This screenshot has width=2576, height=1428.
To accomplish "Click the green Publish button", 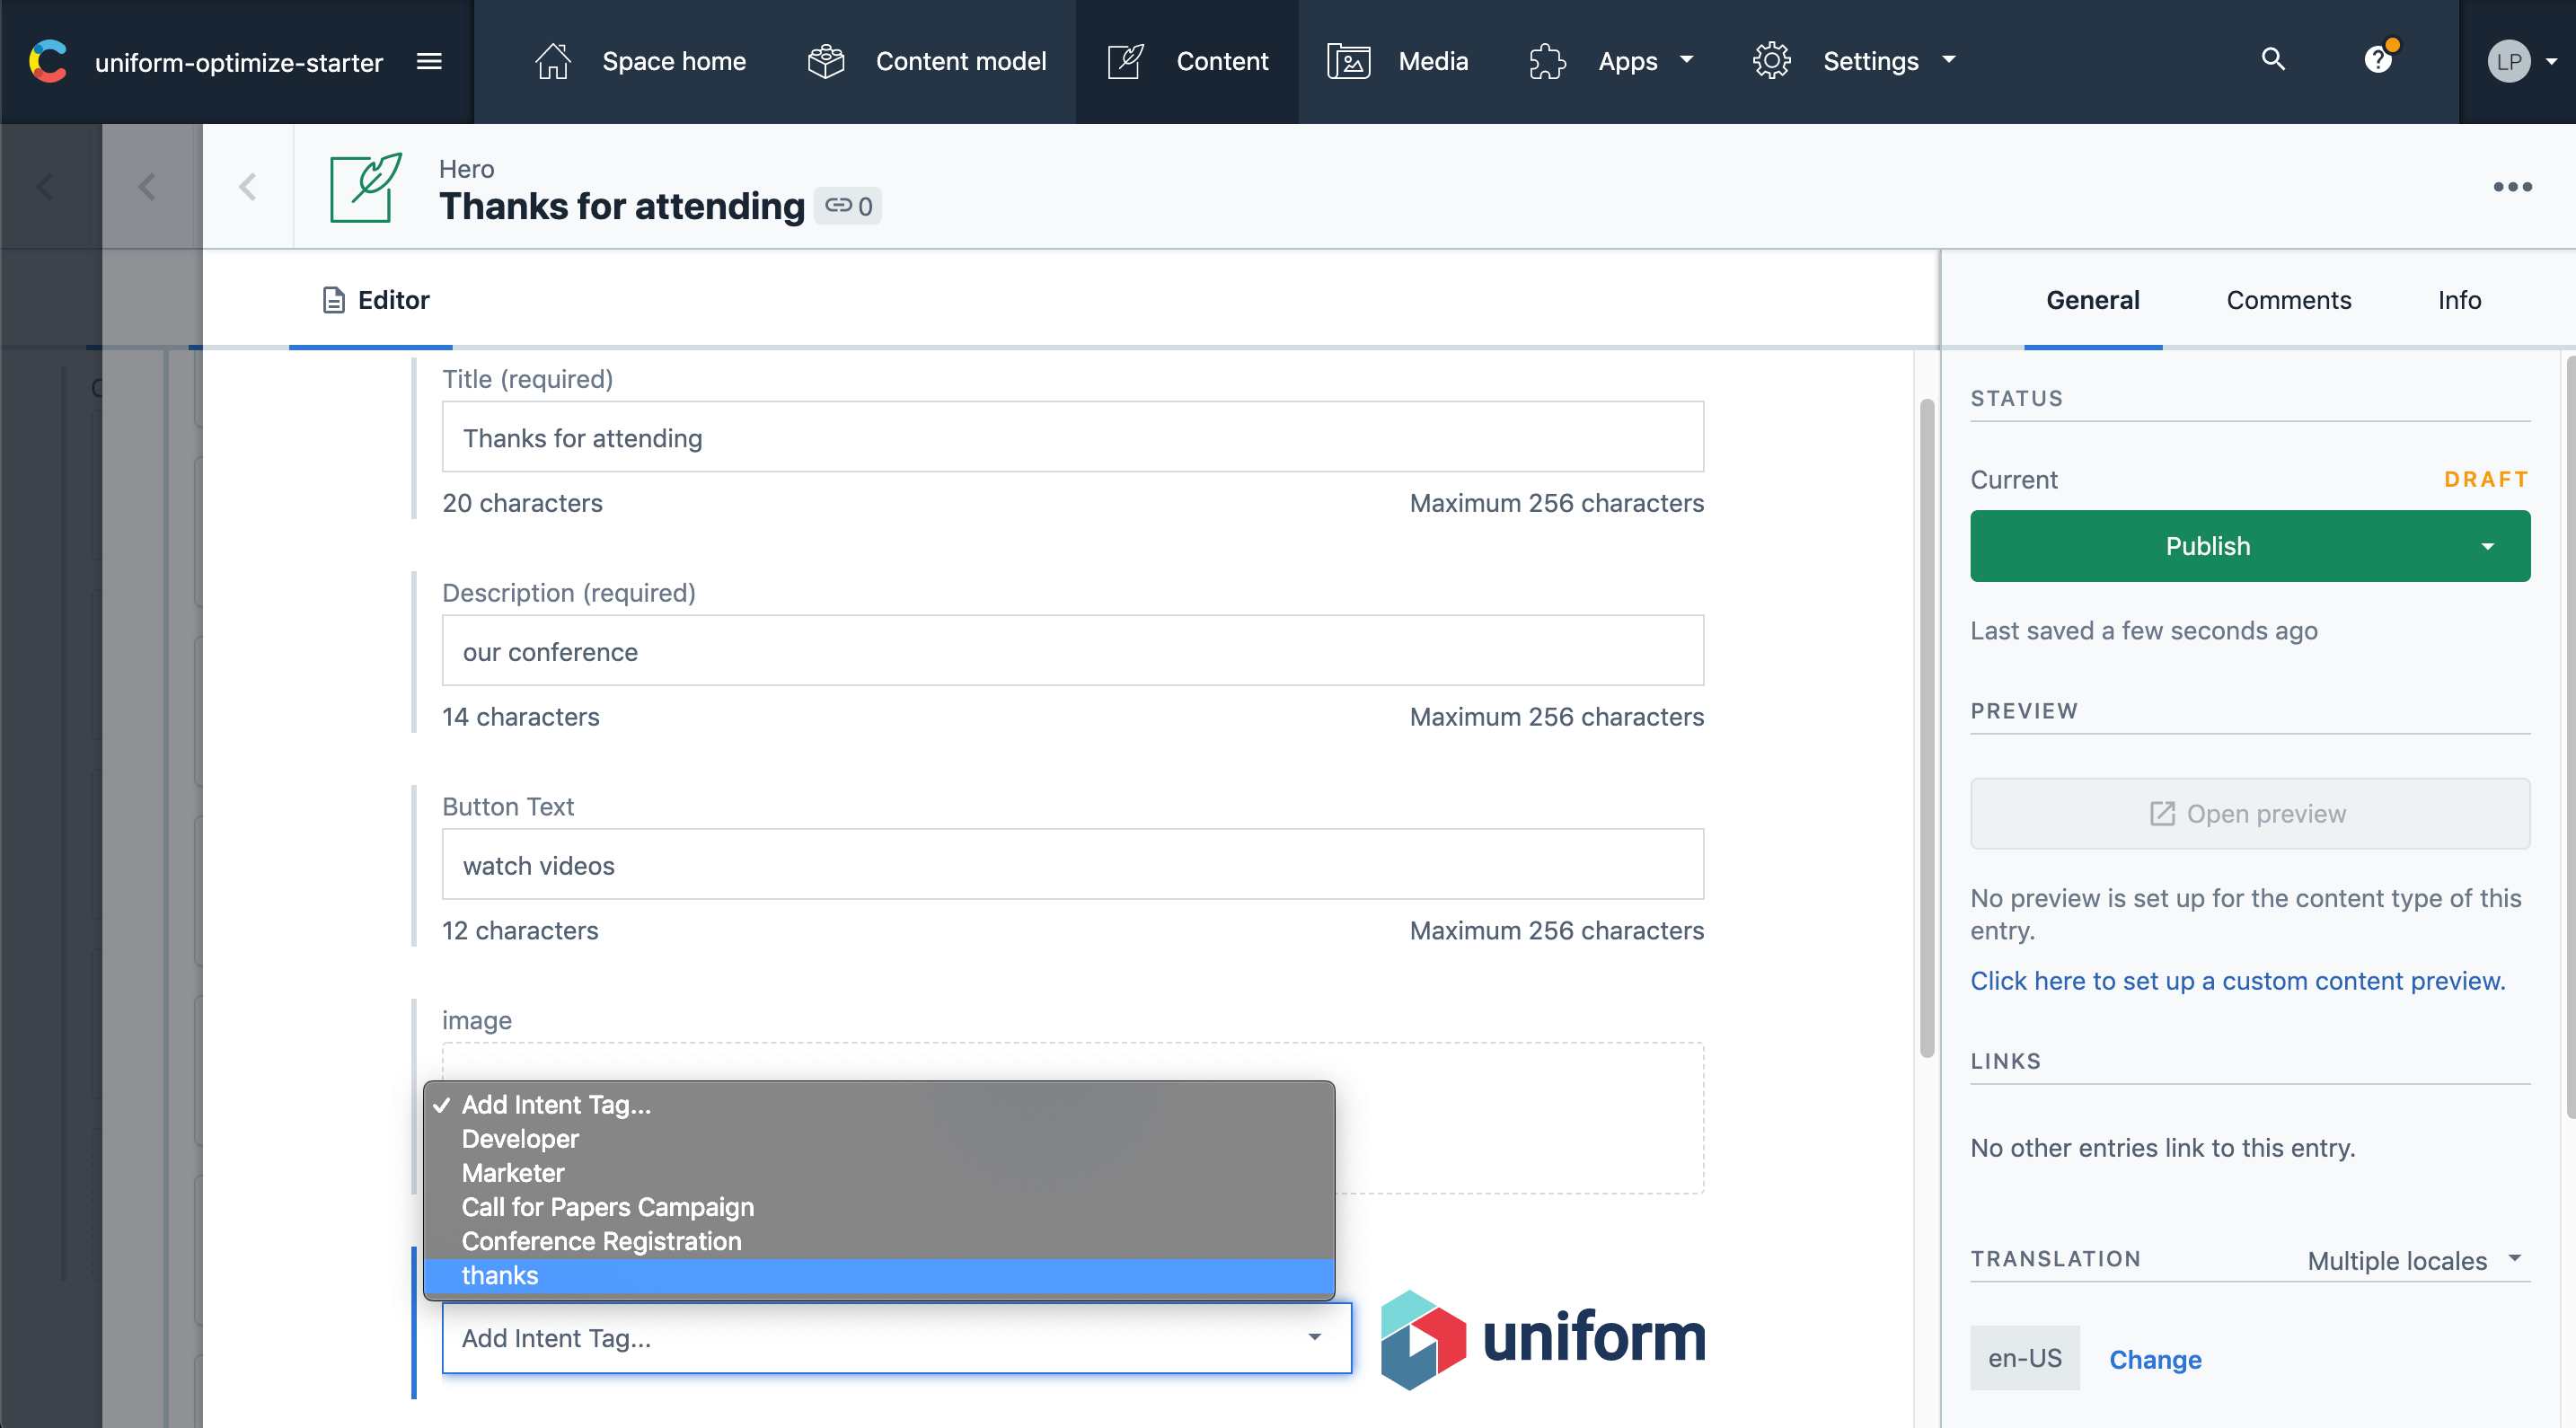I will tap(2208, 546).
